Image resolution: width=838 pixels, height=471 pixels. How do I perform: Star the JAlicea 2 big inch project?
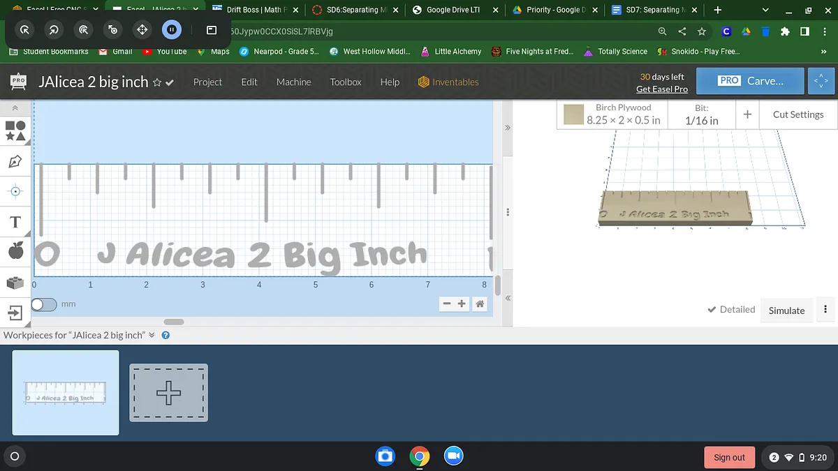pos(157,82)
